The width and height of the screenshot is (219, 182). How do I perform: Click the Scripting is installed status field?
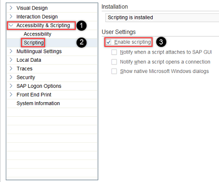tap(162, 18)
